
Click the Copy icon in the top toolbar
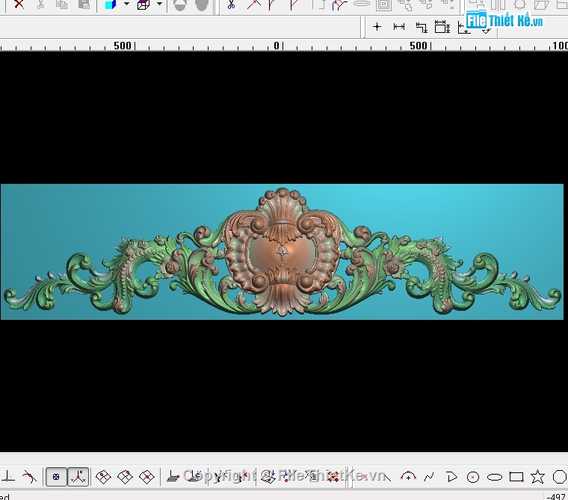(x=62, y=4)
